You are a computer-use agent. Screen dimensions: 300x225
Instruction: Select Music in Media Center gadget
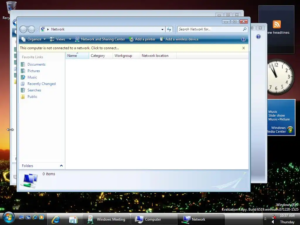[273, 112]
